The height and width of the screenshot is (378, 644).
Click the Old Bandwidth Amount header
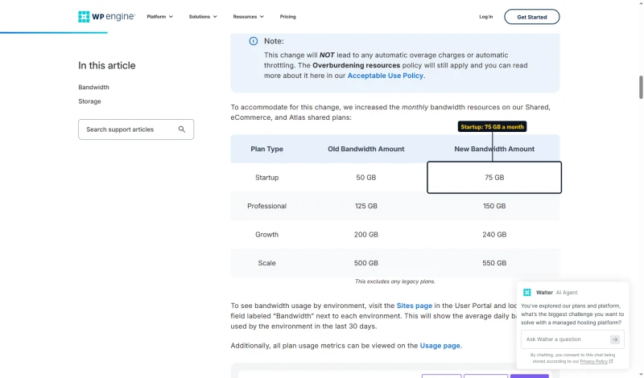tap(366, 149)
